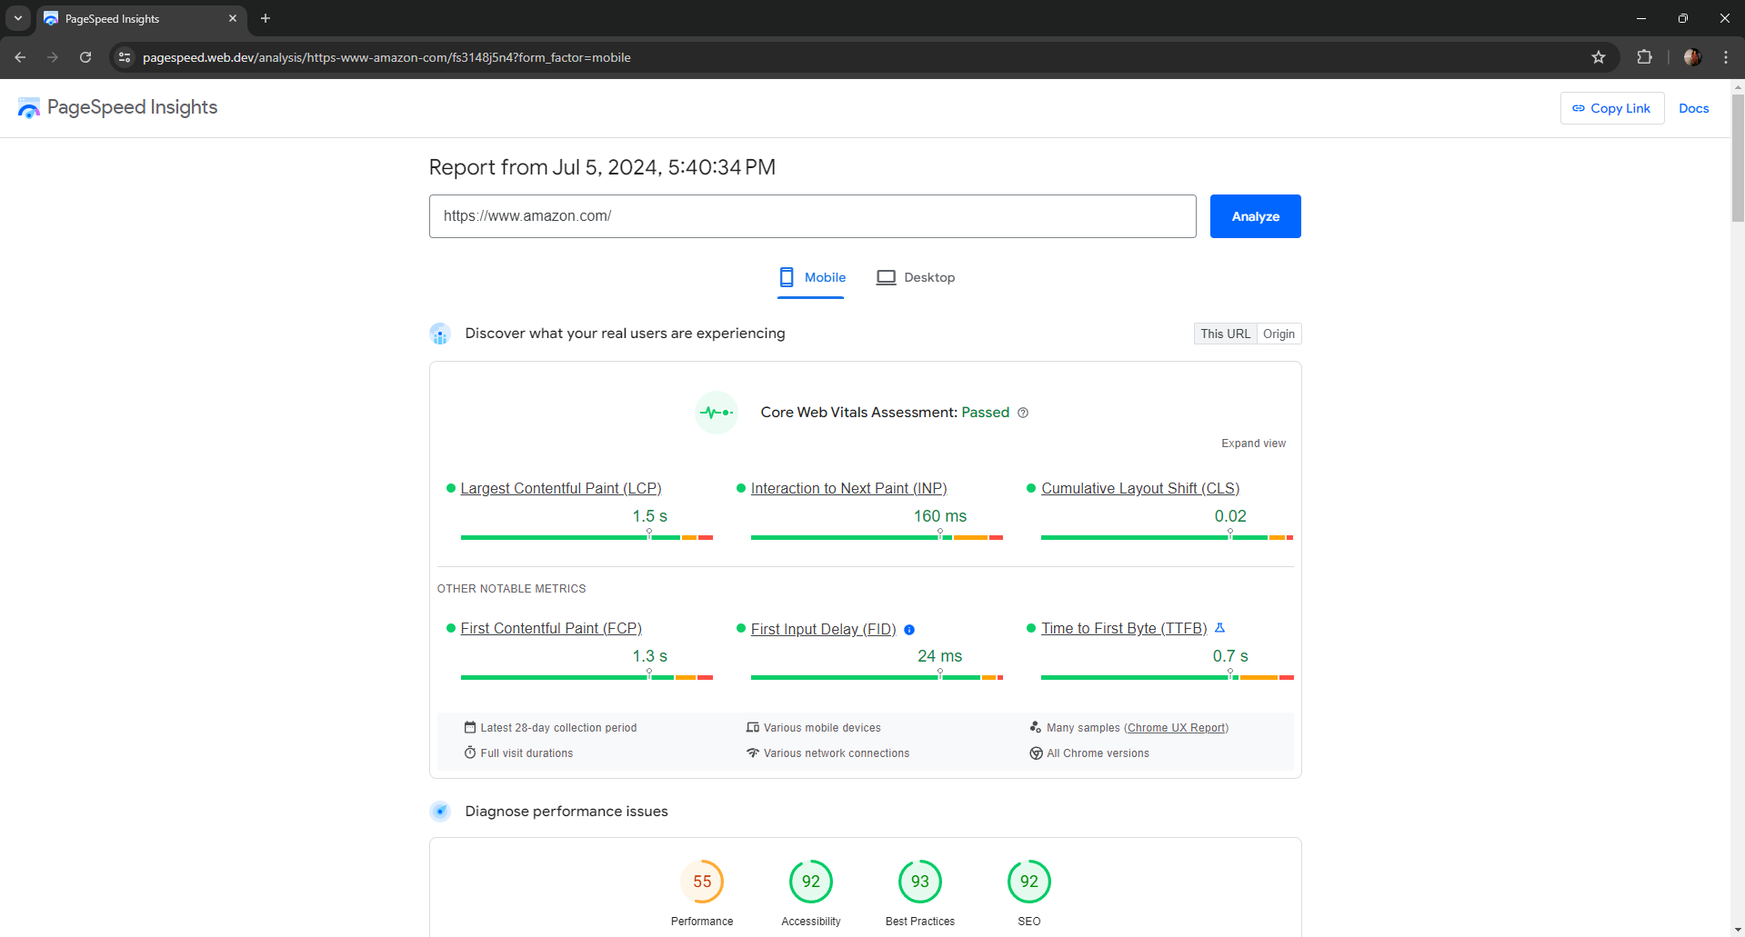The width and height of the screenshot is (1745, 937).
Task: Click the Diagnose performance issues section icon
Action: [x=440, y=812]
